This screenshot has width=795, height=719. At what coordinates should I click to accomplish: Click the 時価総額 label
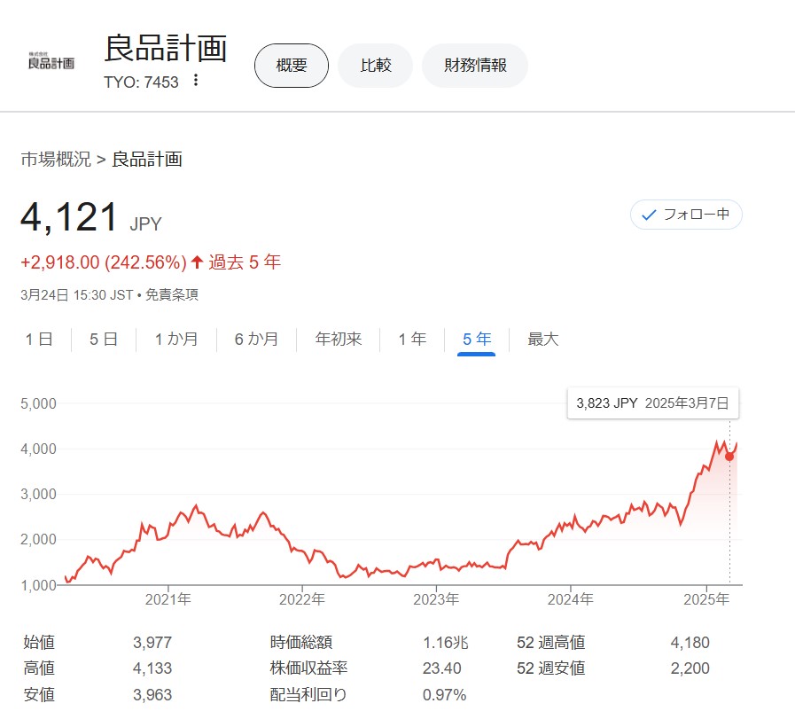tap(301, 643)
